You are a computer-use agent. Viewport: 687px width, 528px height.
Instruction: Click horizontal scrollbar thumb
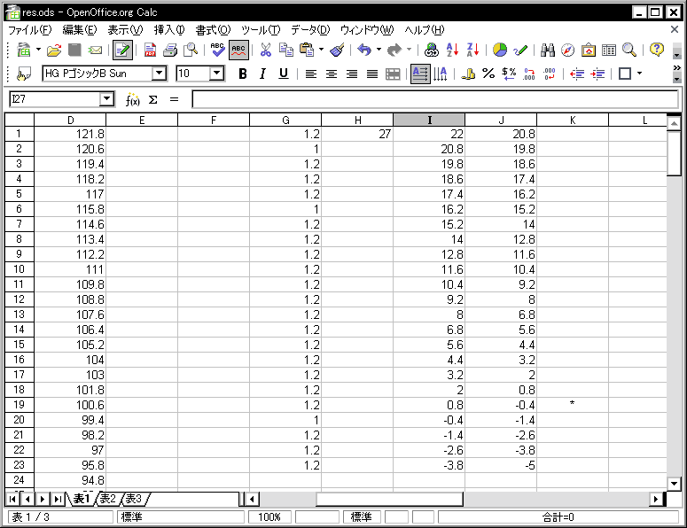click(x=389, y=499)
